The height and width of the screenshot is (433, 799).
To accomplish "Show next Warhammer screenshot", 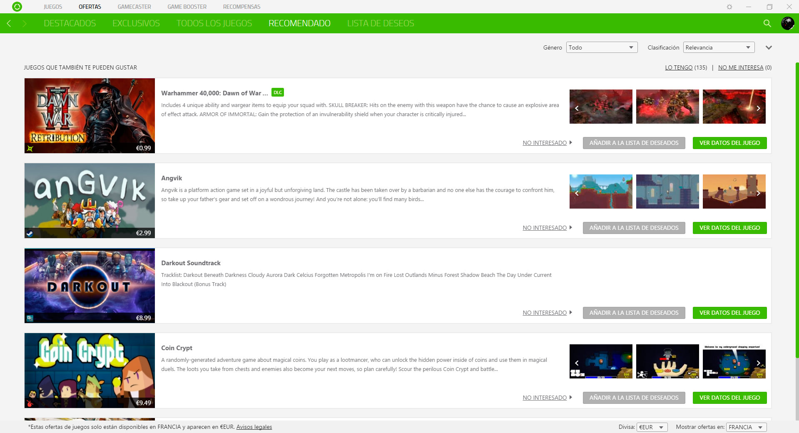I will (x=758, y=108).
